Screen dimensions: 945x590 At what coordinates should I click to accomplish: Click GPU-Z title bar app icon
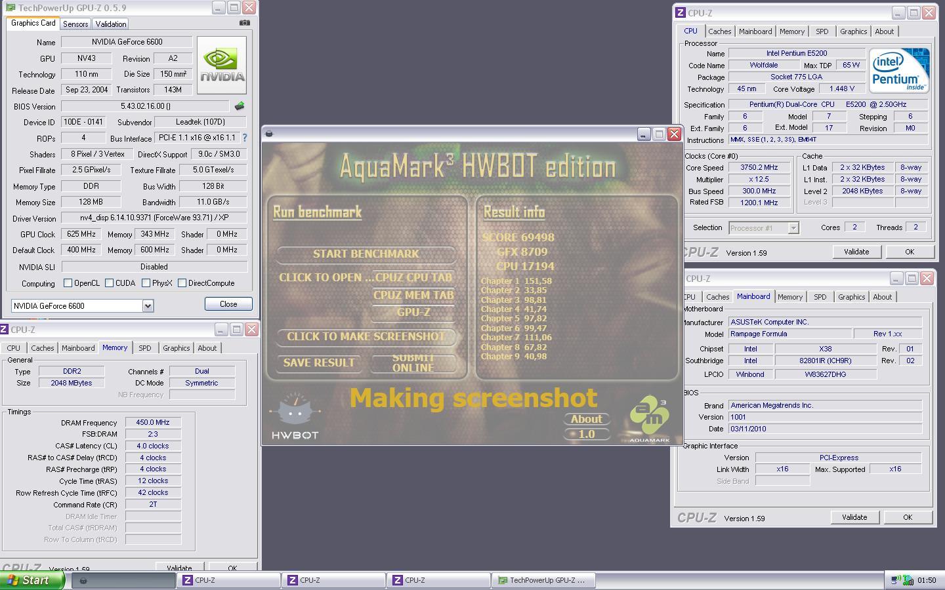[x=10, y=8]
